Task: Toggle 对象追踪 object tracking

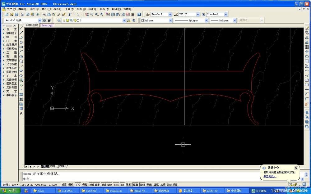Action: point(106,185)
